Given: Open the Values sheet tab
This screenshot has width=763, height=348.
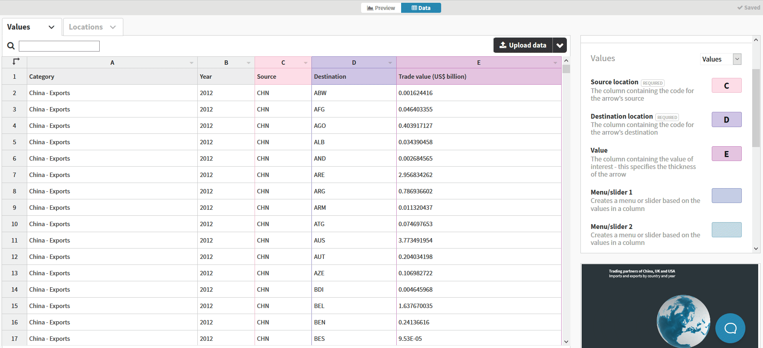Looking at the screenshot, I should pos(32,27).
